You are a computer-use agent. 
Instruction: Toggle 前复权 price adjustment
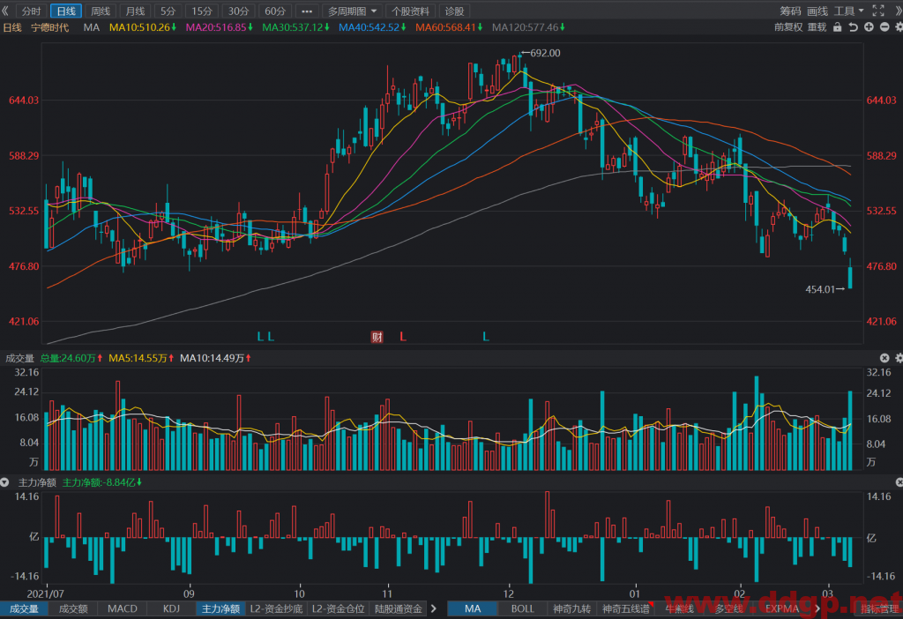pyautogui.click(x=787, y=27)
